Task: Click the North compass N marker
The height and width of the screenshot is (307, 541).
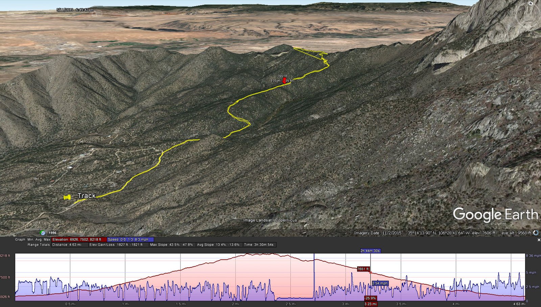Action: 530,3
